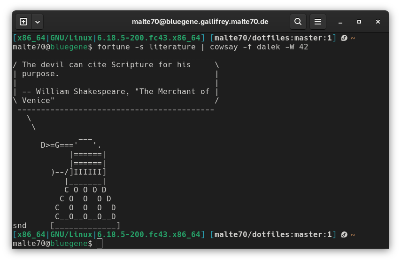Click the kernel version in the top prompt

pos(149,38)
